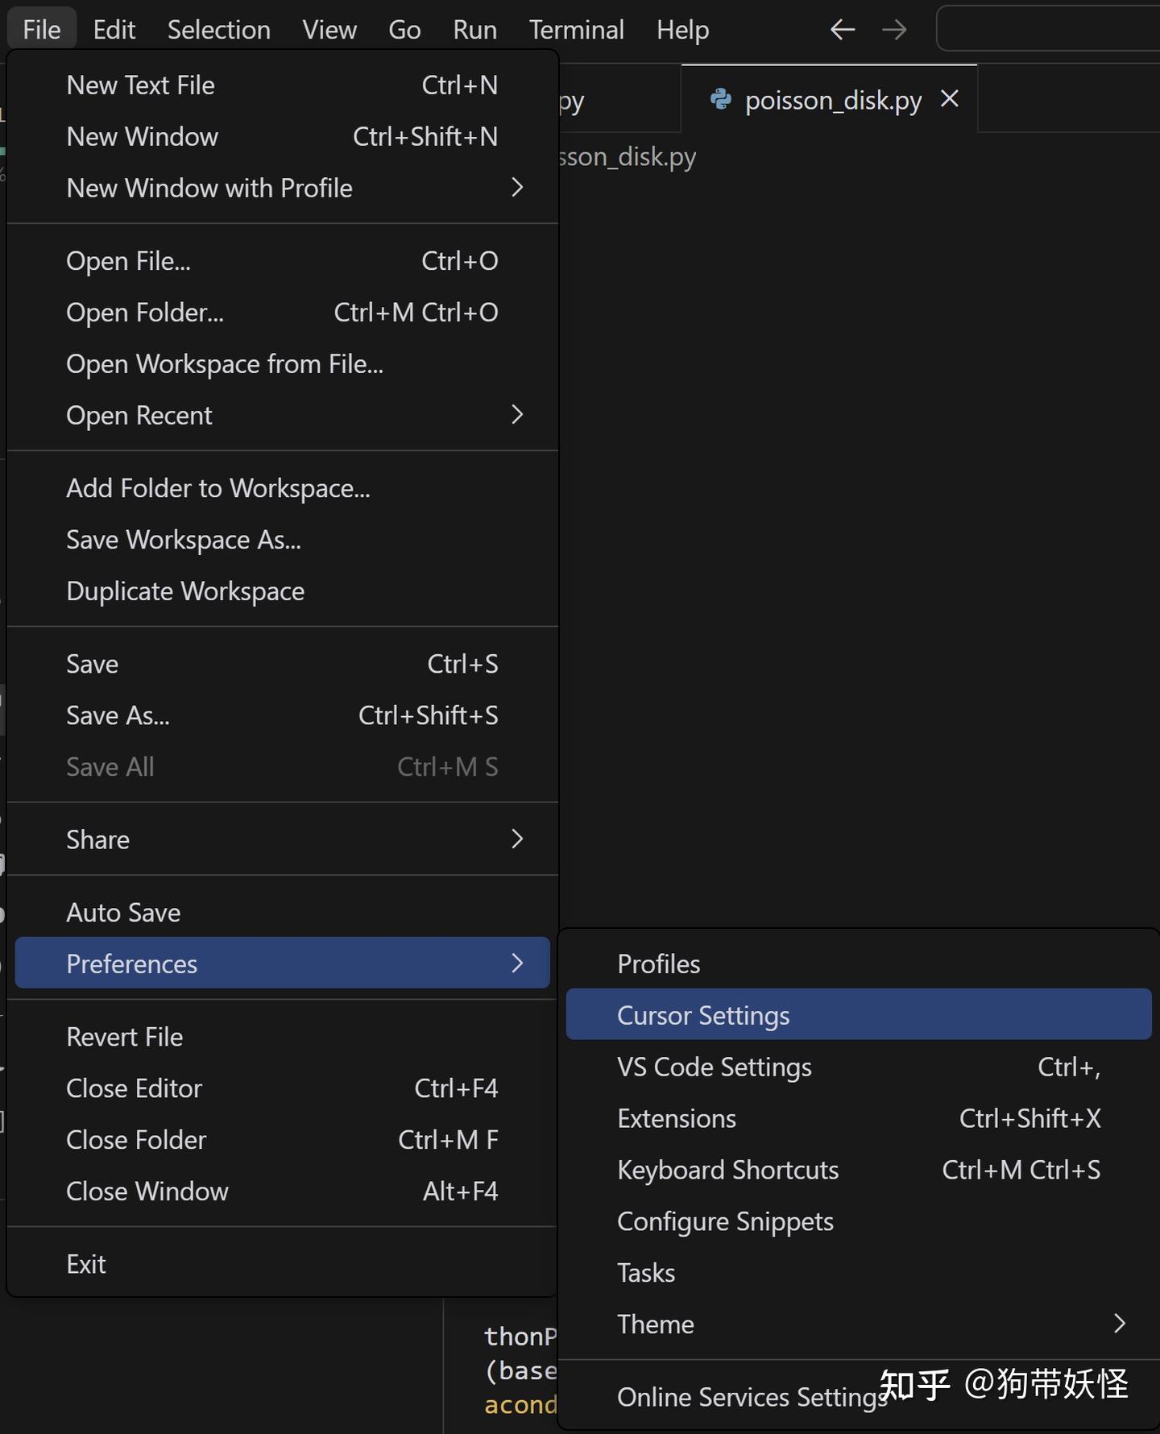Open Keyboard Shortcuts from Preferences
Image resolution: width=1160 pixels, height=1434 pixels.
point(727,1170)
